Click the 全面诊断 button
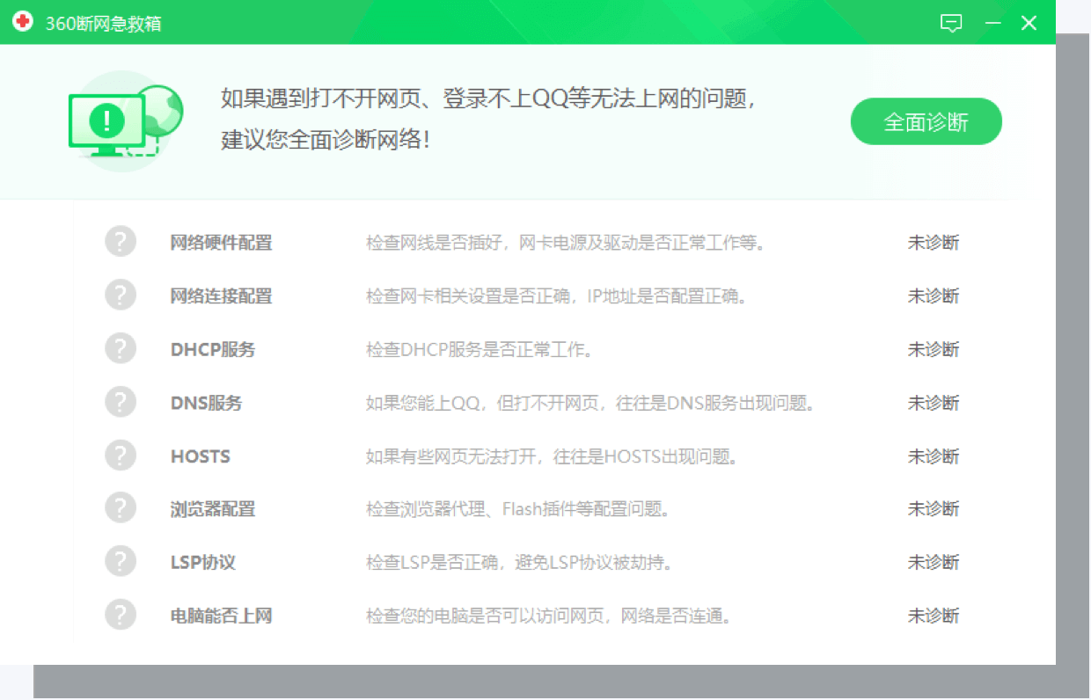 point(926,121)
